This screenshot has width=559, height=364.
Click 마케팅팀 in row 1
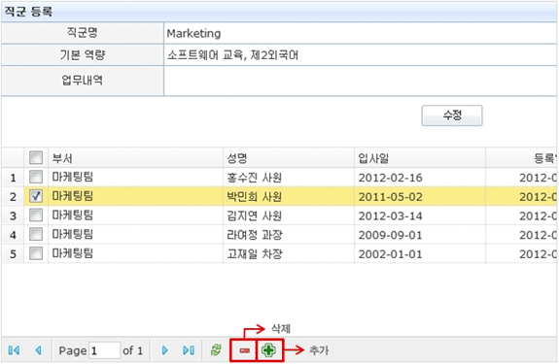pyautogui.click(x=72, y=177)
